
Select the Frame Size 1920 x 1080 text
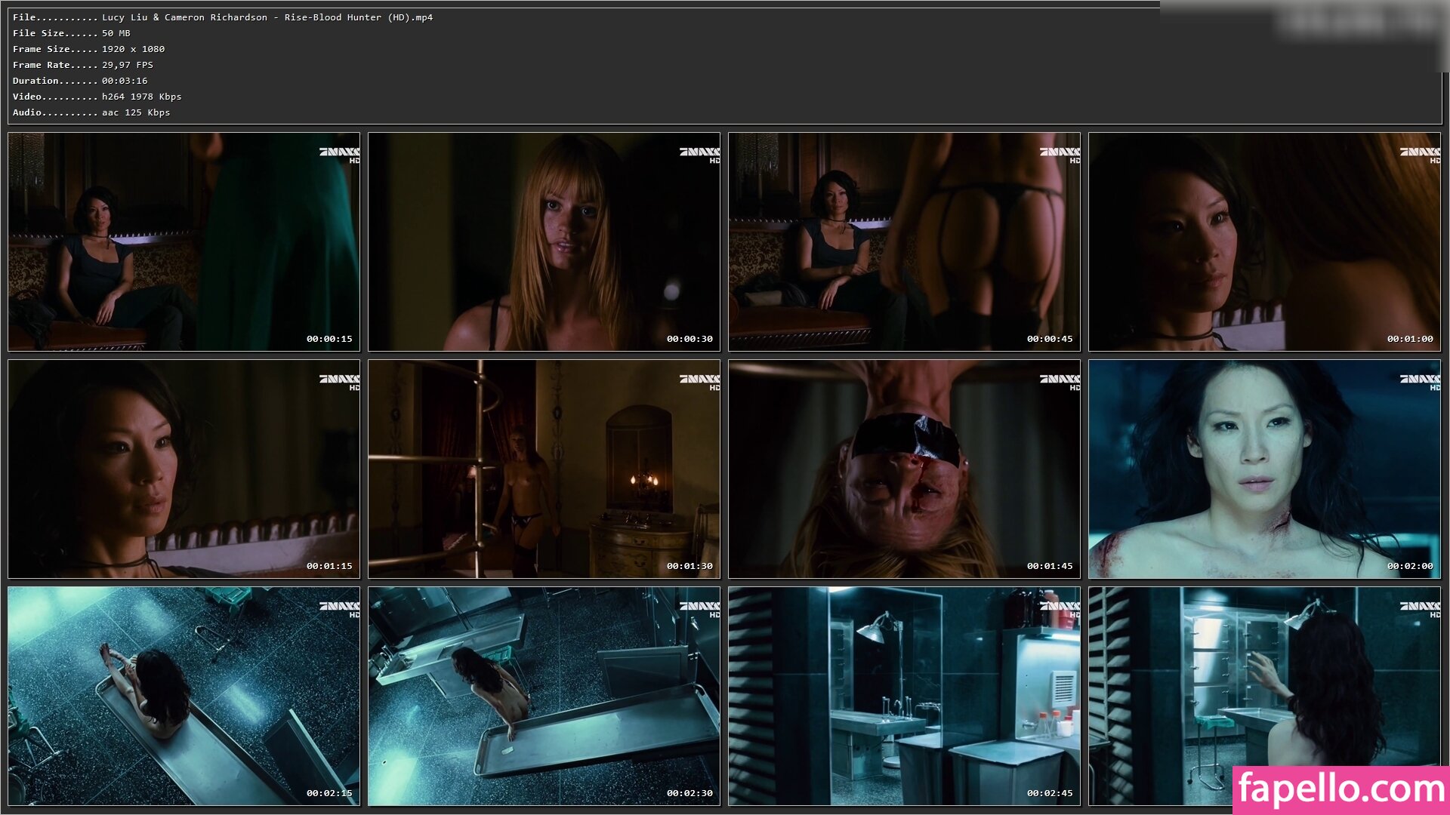88,49
